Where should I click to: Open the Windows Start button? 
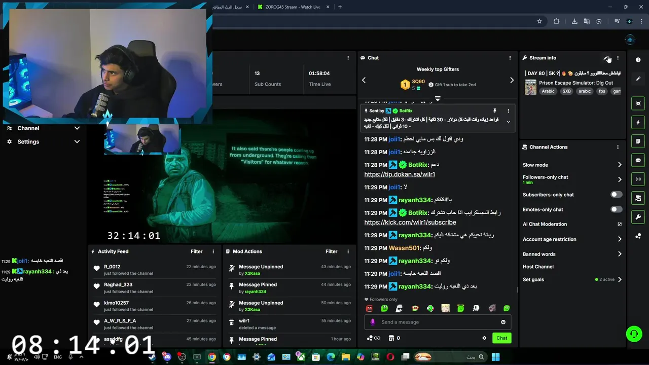point(495,357)
